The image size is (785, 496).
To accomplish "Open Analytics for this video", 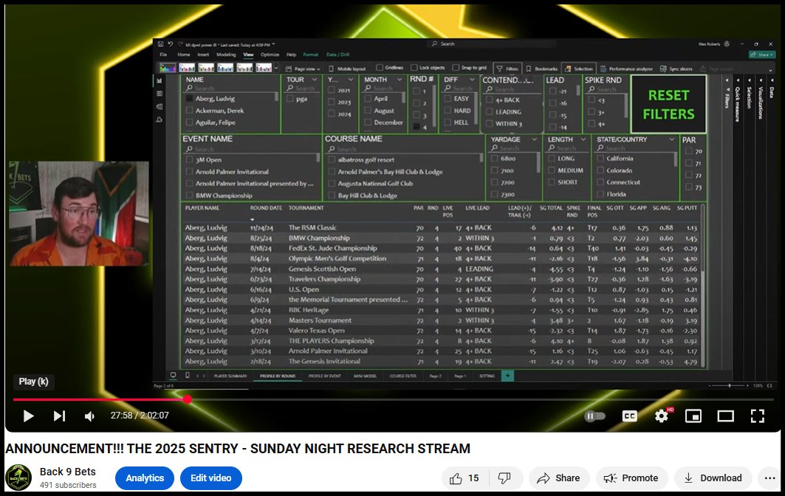I will (x=145, y=478).
